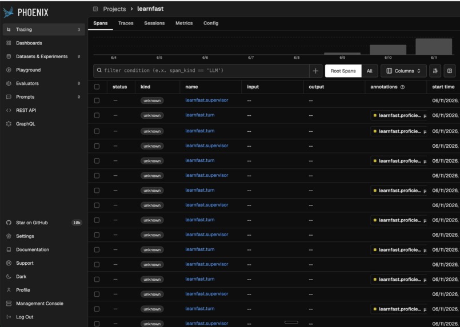460x327 pixels.
Task: Click the name column header
Action: [191, 87]
